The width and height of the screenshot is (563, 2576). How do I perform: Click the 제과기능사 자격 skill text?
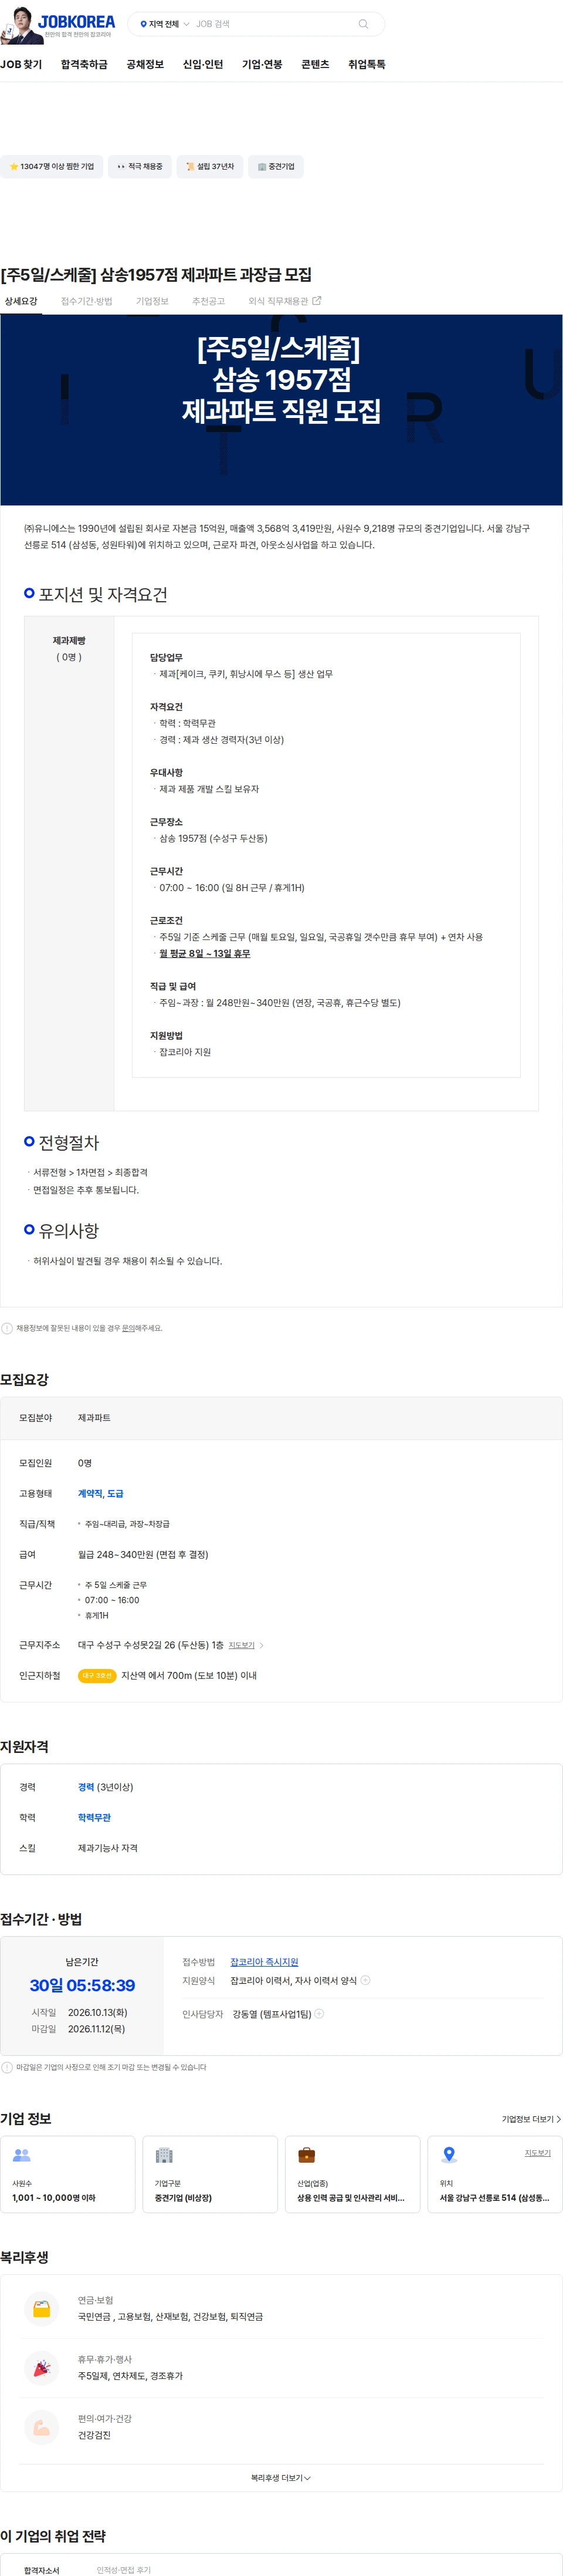(108, 1848)
